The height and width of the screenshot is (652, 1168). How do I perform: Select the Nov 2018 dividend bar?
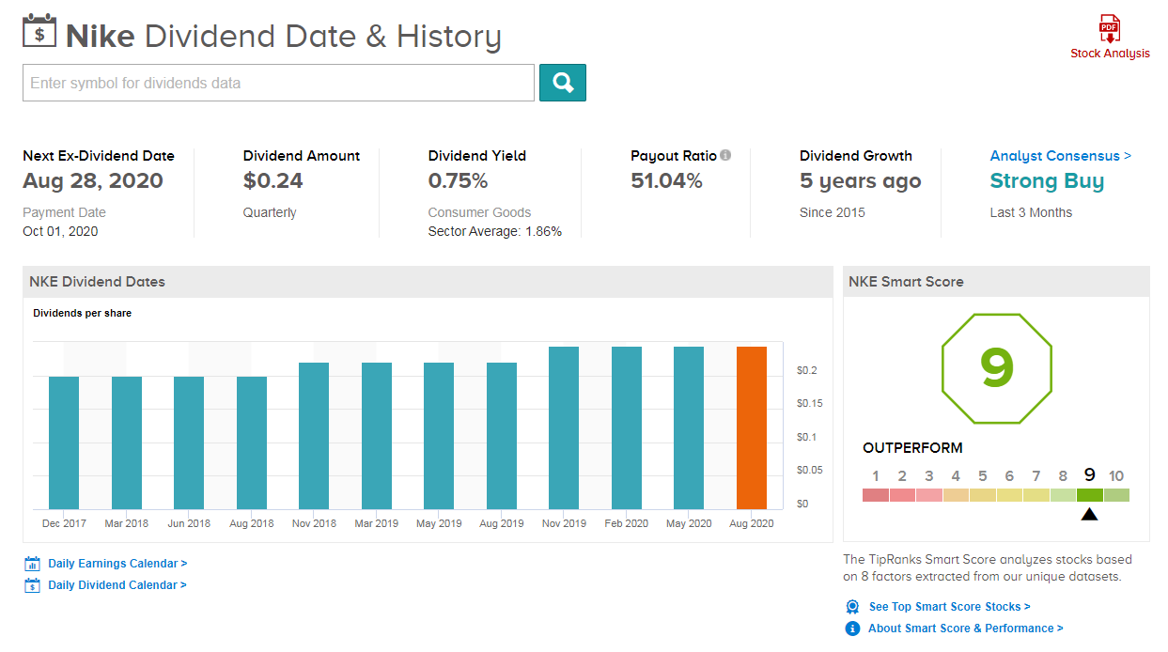(x=314, y=436)
